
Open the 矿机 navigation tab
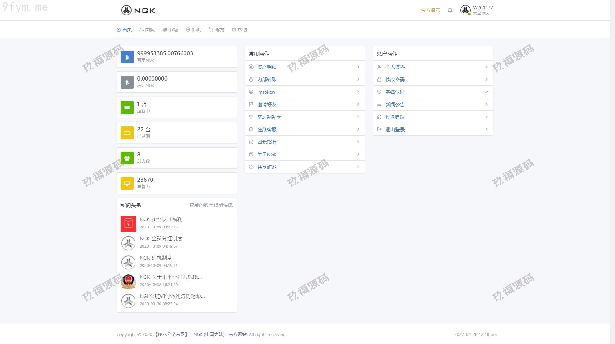[x=193, y=30]
